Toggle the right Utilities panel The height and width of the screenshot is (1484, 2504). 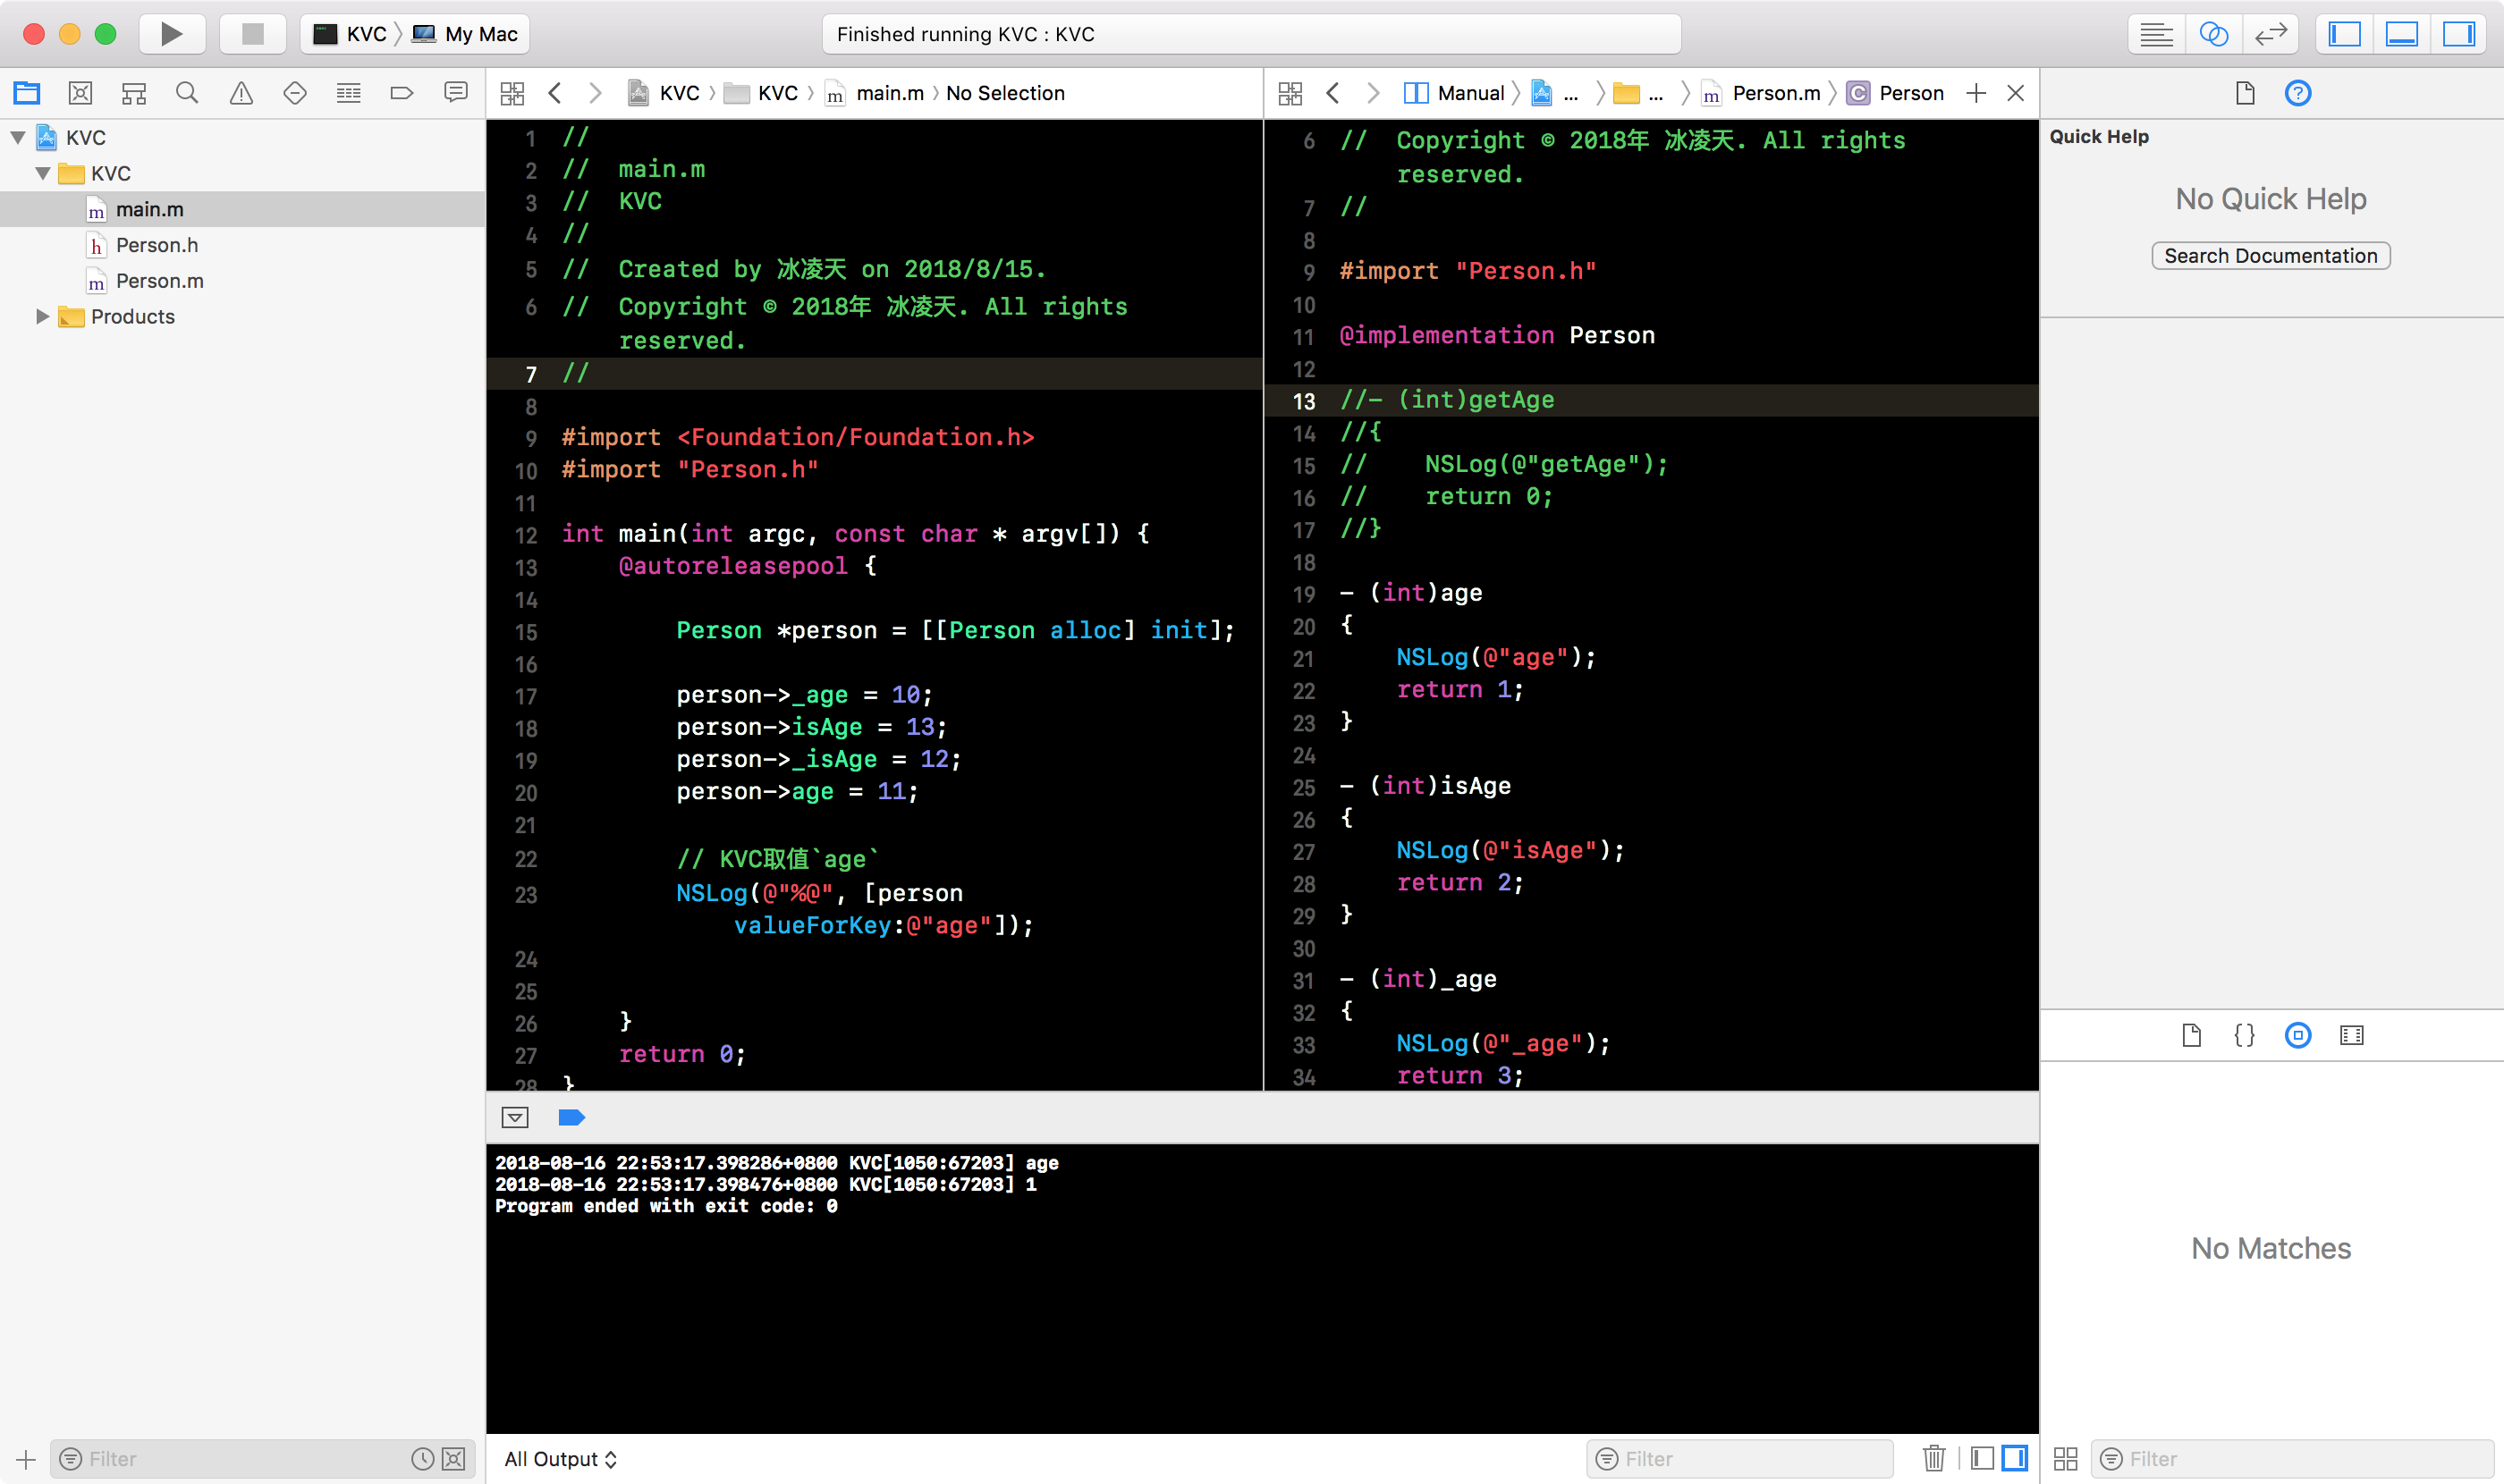(x=2458, y=34)
